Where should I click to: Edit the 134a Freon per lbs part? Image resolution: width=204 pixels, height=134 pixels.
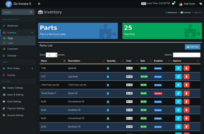[178, 85]
